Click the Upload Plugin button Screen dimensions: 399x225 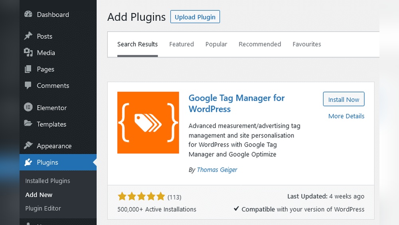click(195, 17)
